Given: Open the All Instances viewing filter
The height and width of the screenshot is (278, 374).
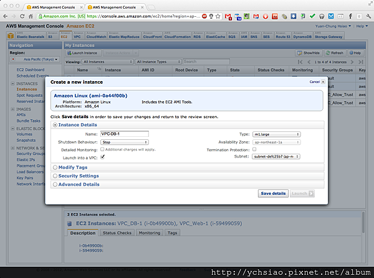Looking at the screenshot, I should (108, 62).
